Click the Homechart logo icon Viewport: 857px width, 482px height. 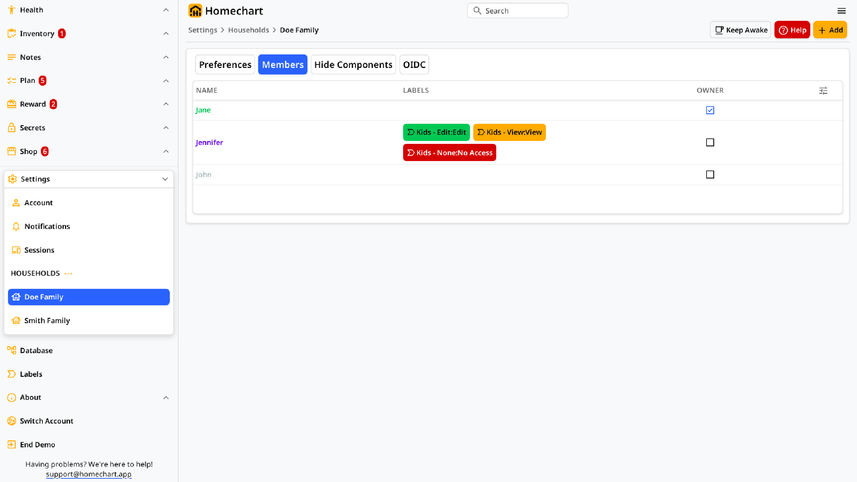pyautogui.click(x=195, y=11)
